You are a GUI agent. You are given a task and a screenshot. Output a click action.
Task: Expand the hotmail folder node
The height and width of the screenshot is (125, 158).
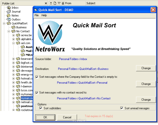tap(13, 79)
